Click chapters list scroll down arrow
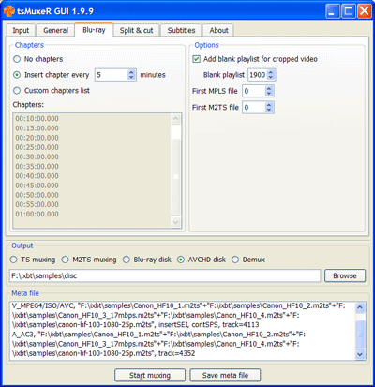 [x=176, y=222]
